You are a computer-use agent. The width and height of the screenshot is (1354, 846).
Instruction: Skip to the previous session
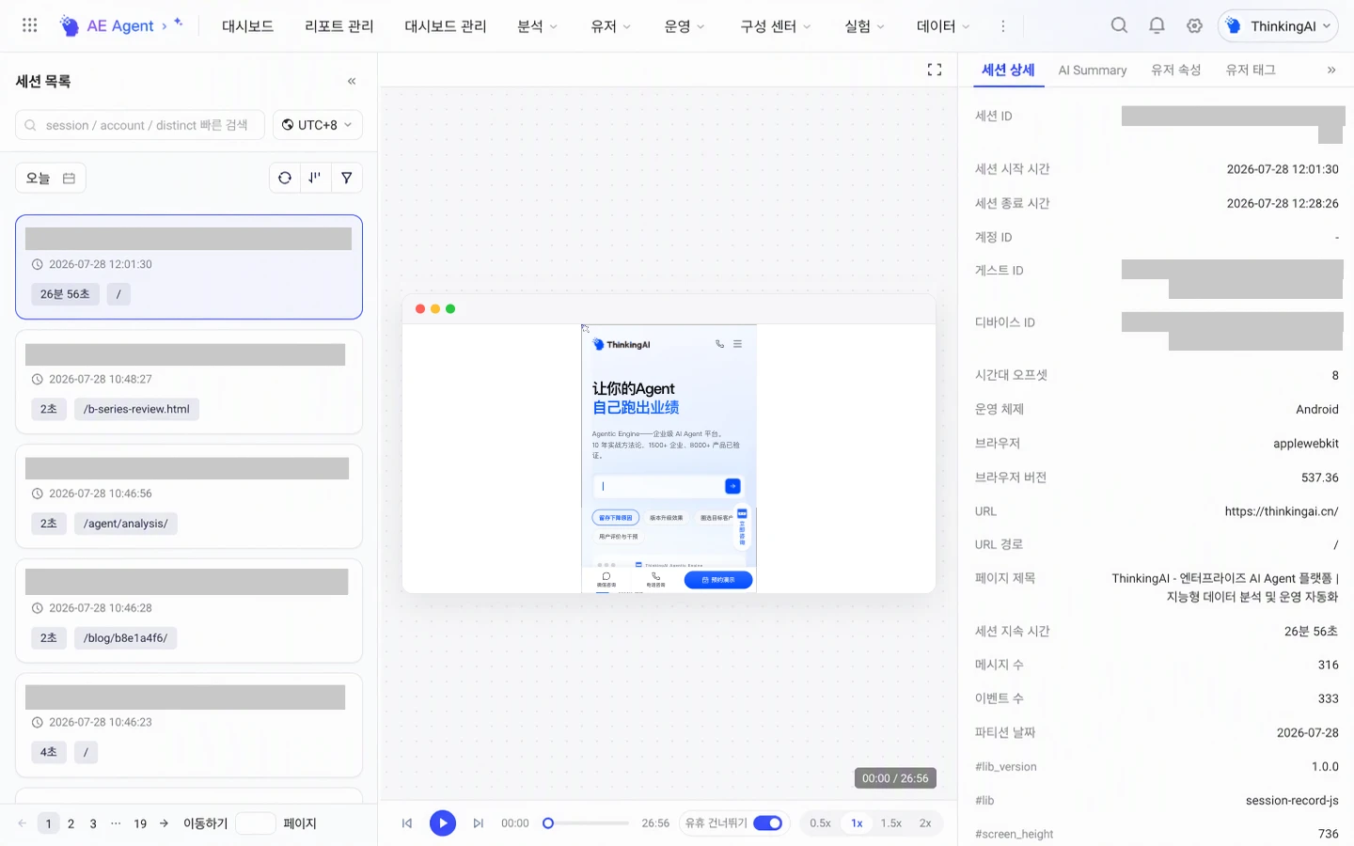[407, 823]
